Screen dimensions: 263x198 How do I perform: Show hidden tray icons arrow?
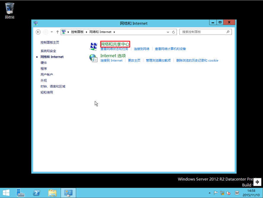210,193
